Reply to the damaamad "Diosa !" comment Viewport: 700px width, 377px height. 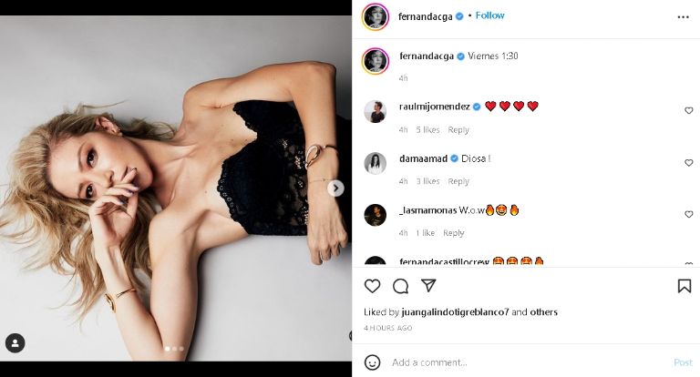click(458, 182)
